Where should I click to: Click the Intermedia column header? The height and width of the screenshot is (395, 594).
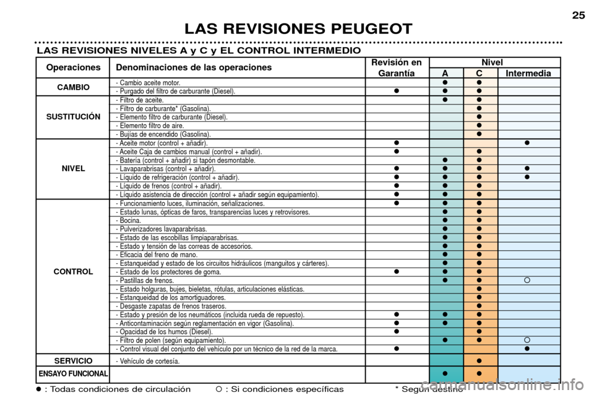point(528,74)
